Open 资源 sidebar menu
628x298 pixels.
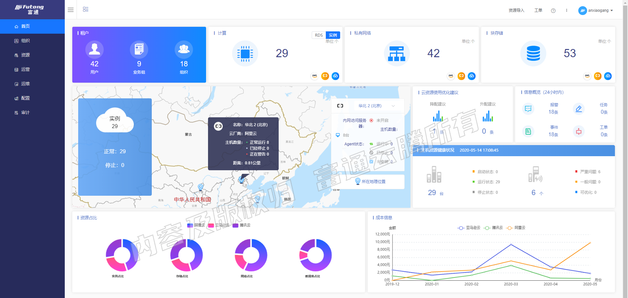(32, 55)
